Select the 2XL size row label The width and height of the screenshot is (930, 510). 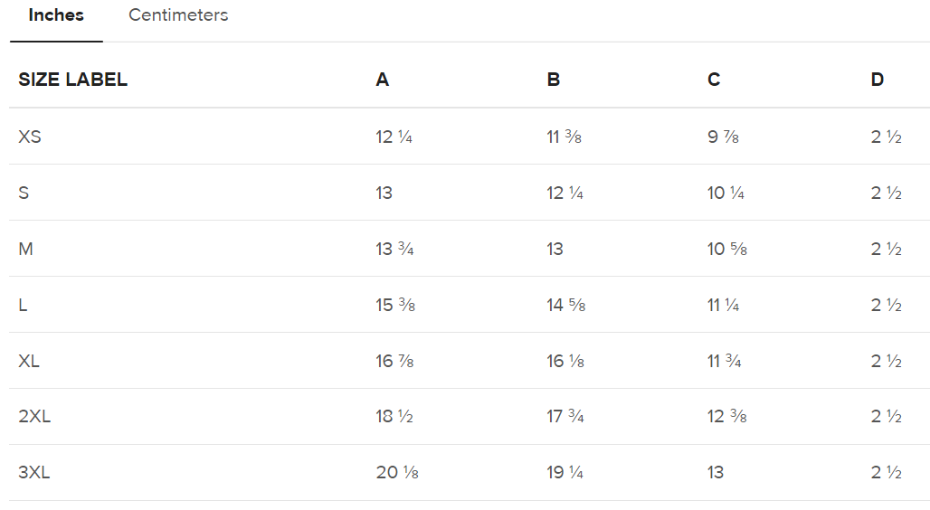coord(33,417)
